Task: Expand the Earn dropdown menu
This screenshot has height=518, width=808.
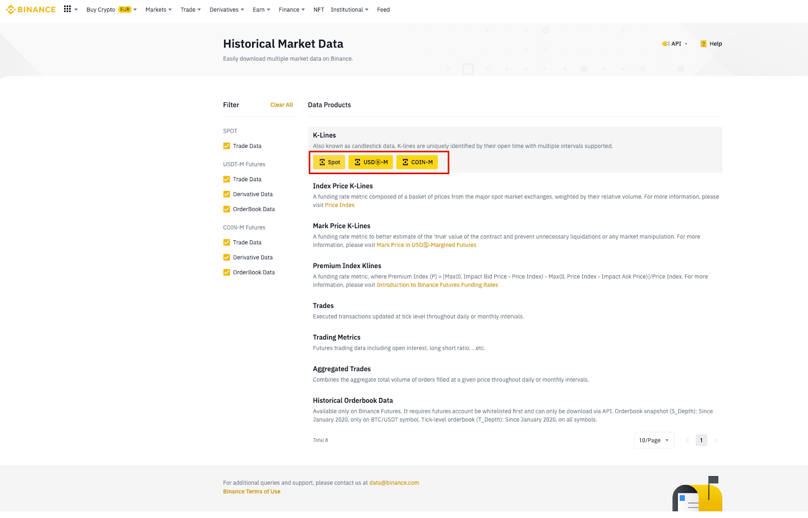Action: click(x=262, y=10)
